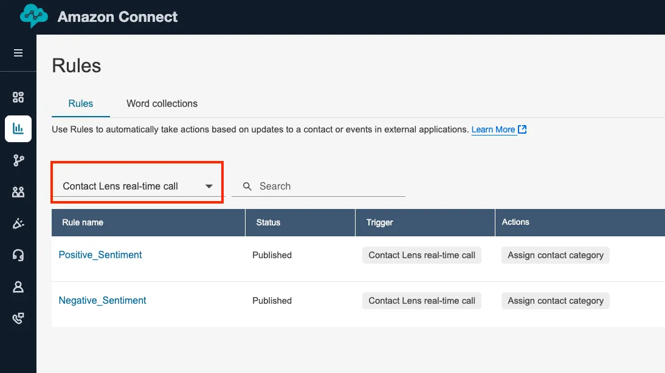Open the Learn More link
This screenshot has height=373, width=665.
(x=493, y=129)
